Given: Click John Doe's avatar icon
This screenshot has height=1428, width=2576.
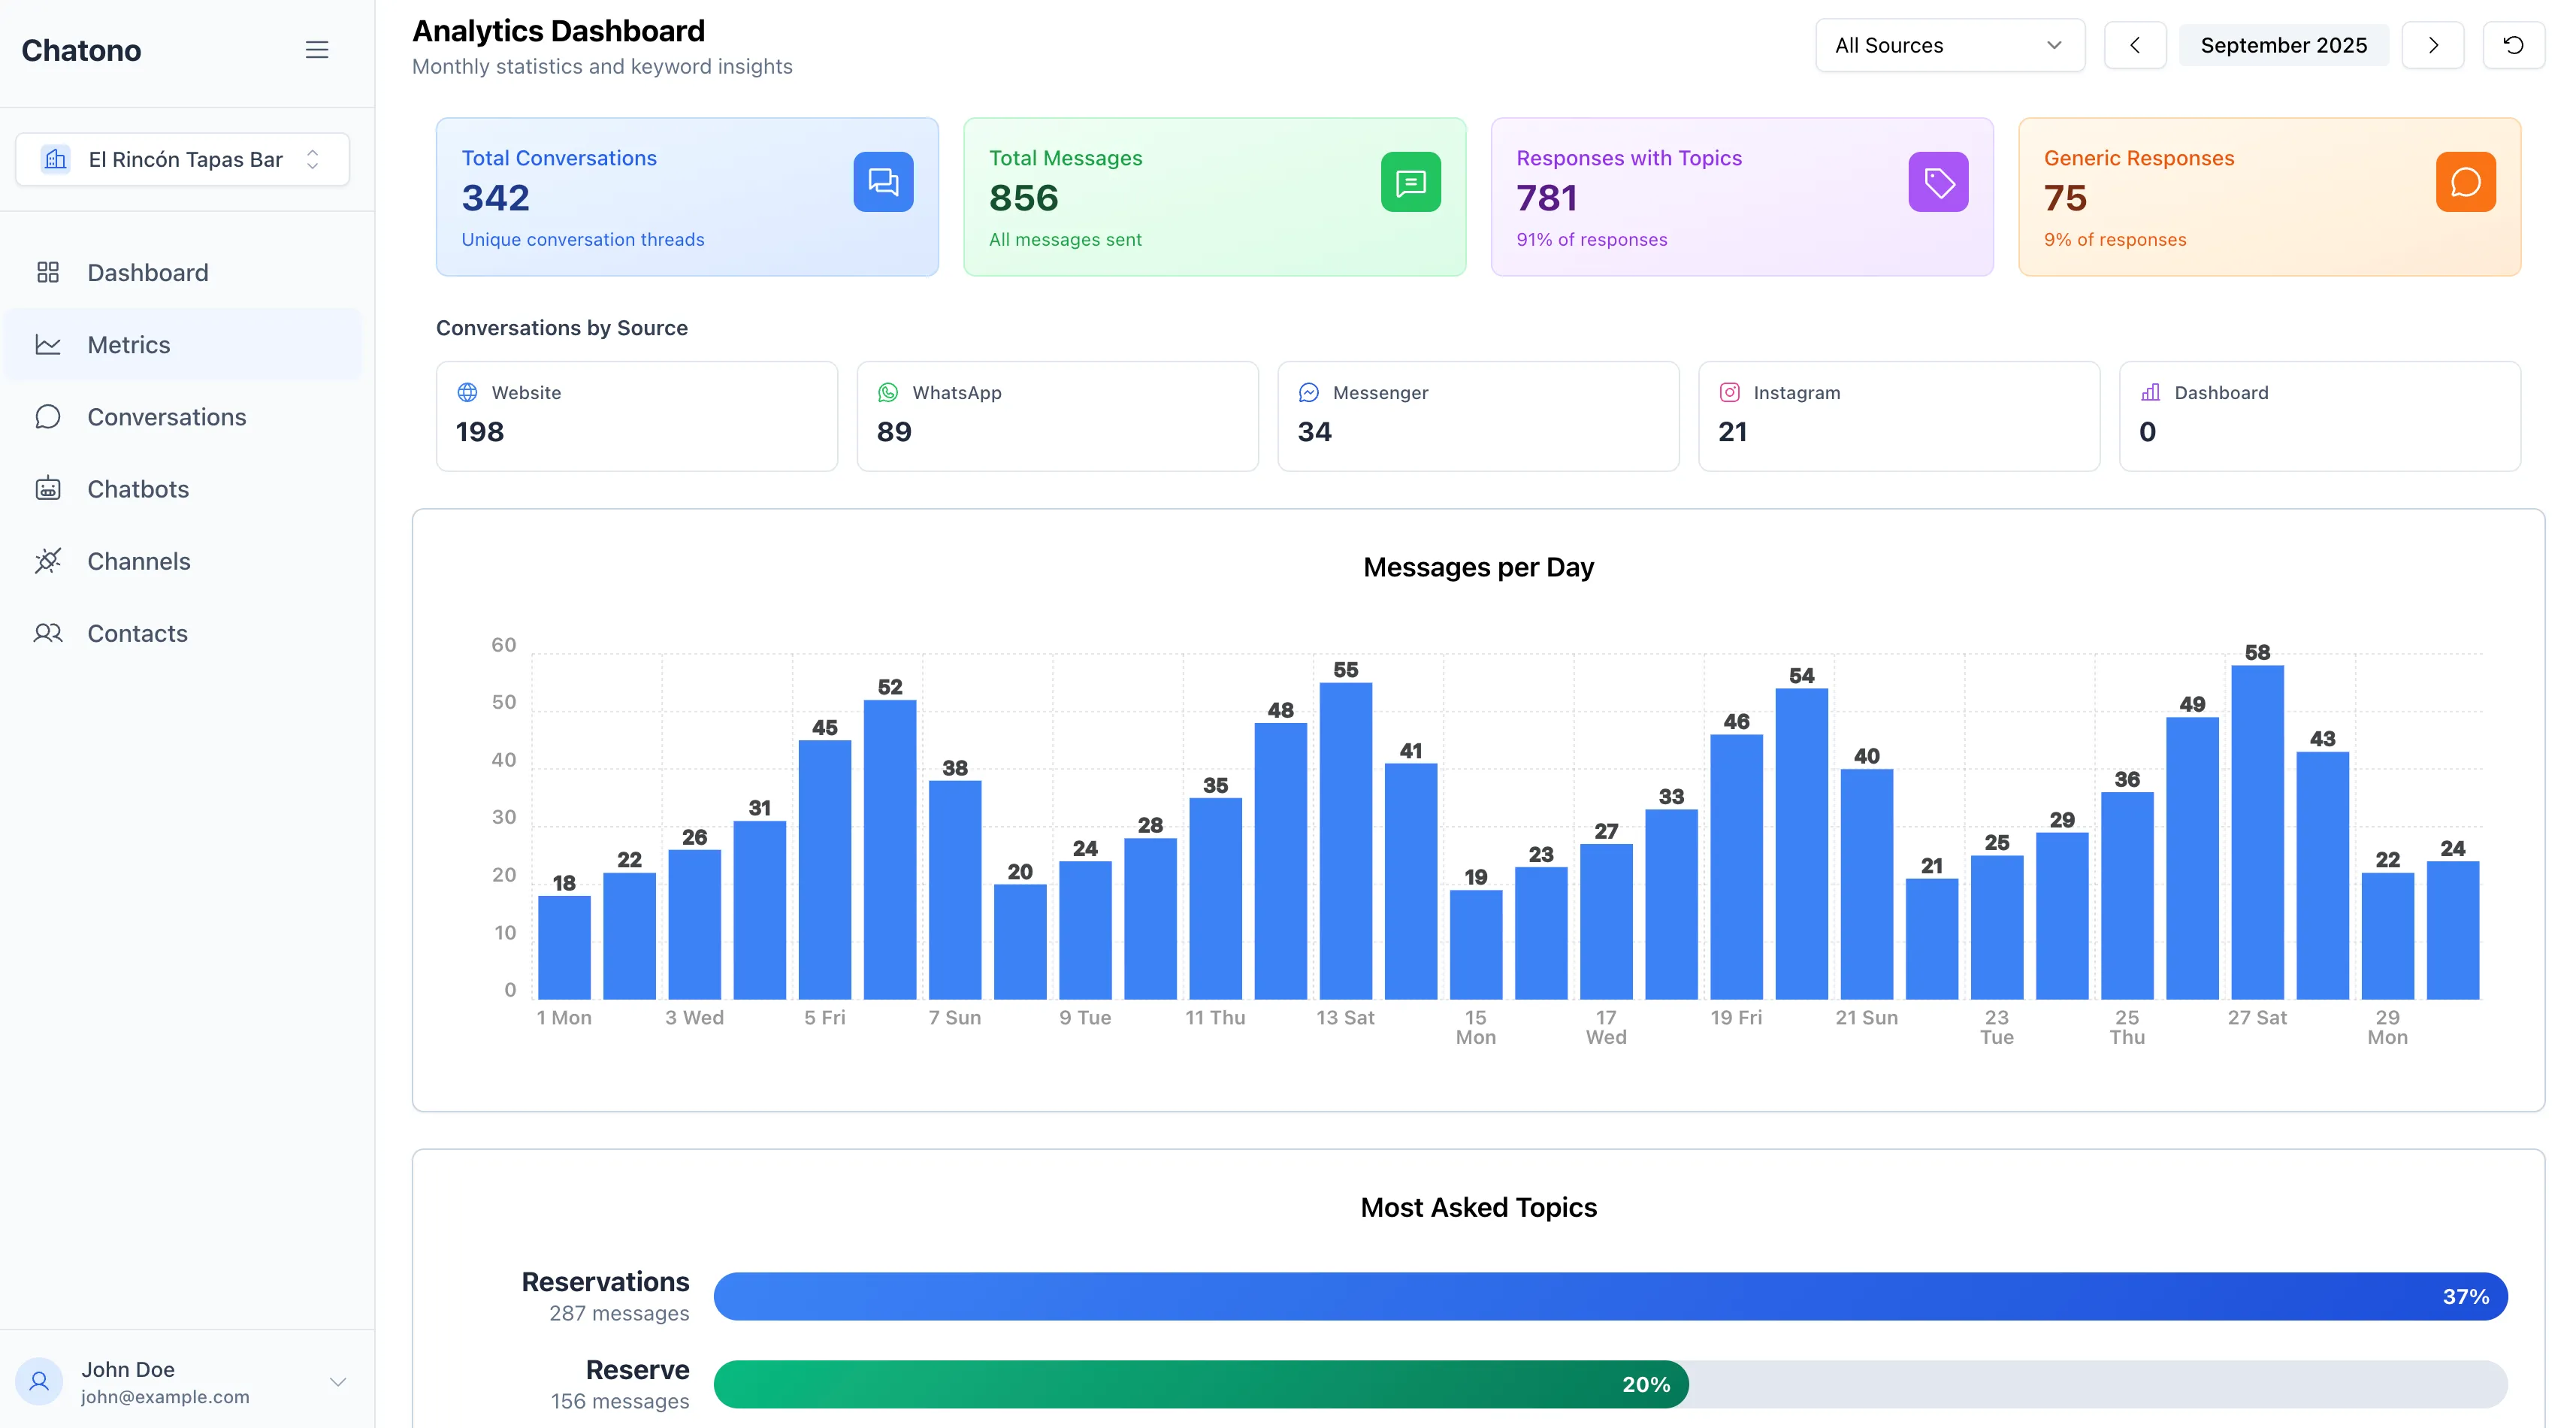Looking at the screenshot, I should pos(40,1381).
